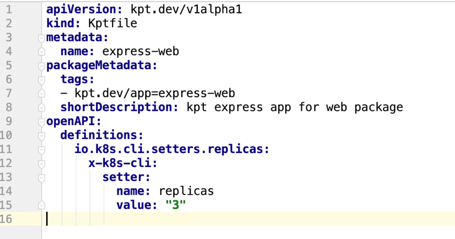455x239 pixels.
Task: Collapse the metadata block fold marker
Action: pos(41,37)
